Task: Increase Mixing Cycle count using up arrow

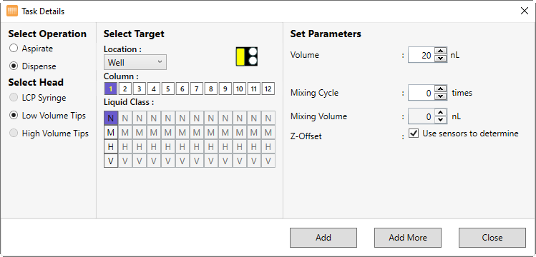Action: tap(441, 89)
